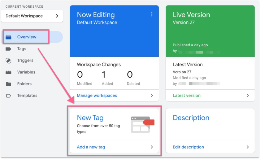The image size is (260, 159).
Task: Open the three-dot menu on Now Editing card
Action: [x=152, y=14]
